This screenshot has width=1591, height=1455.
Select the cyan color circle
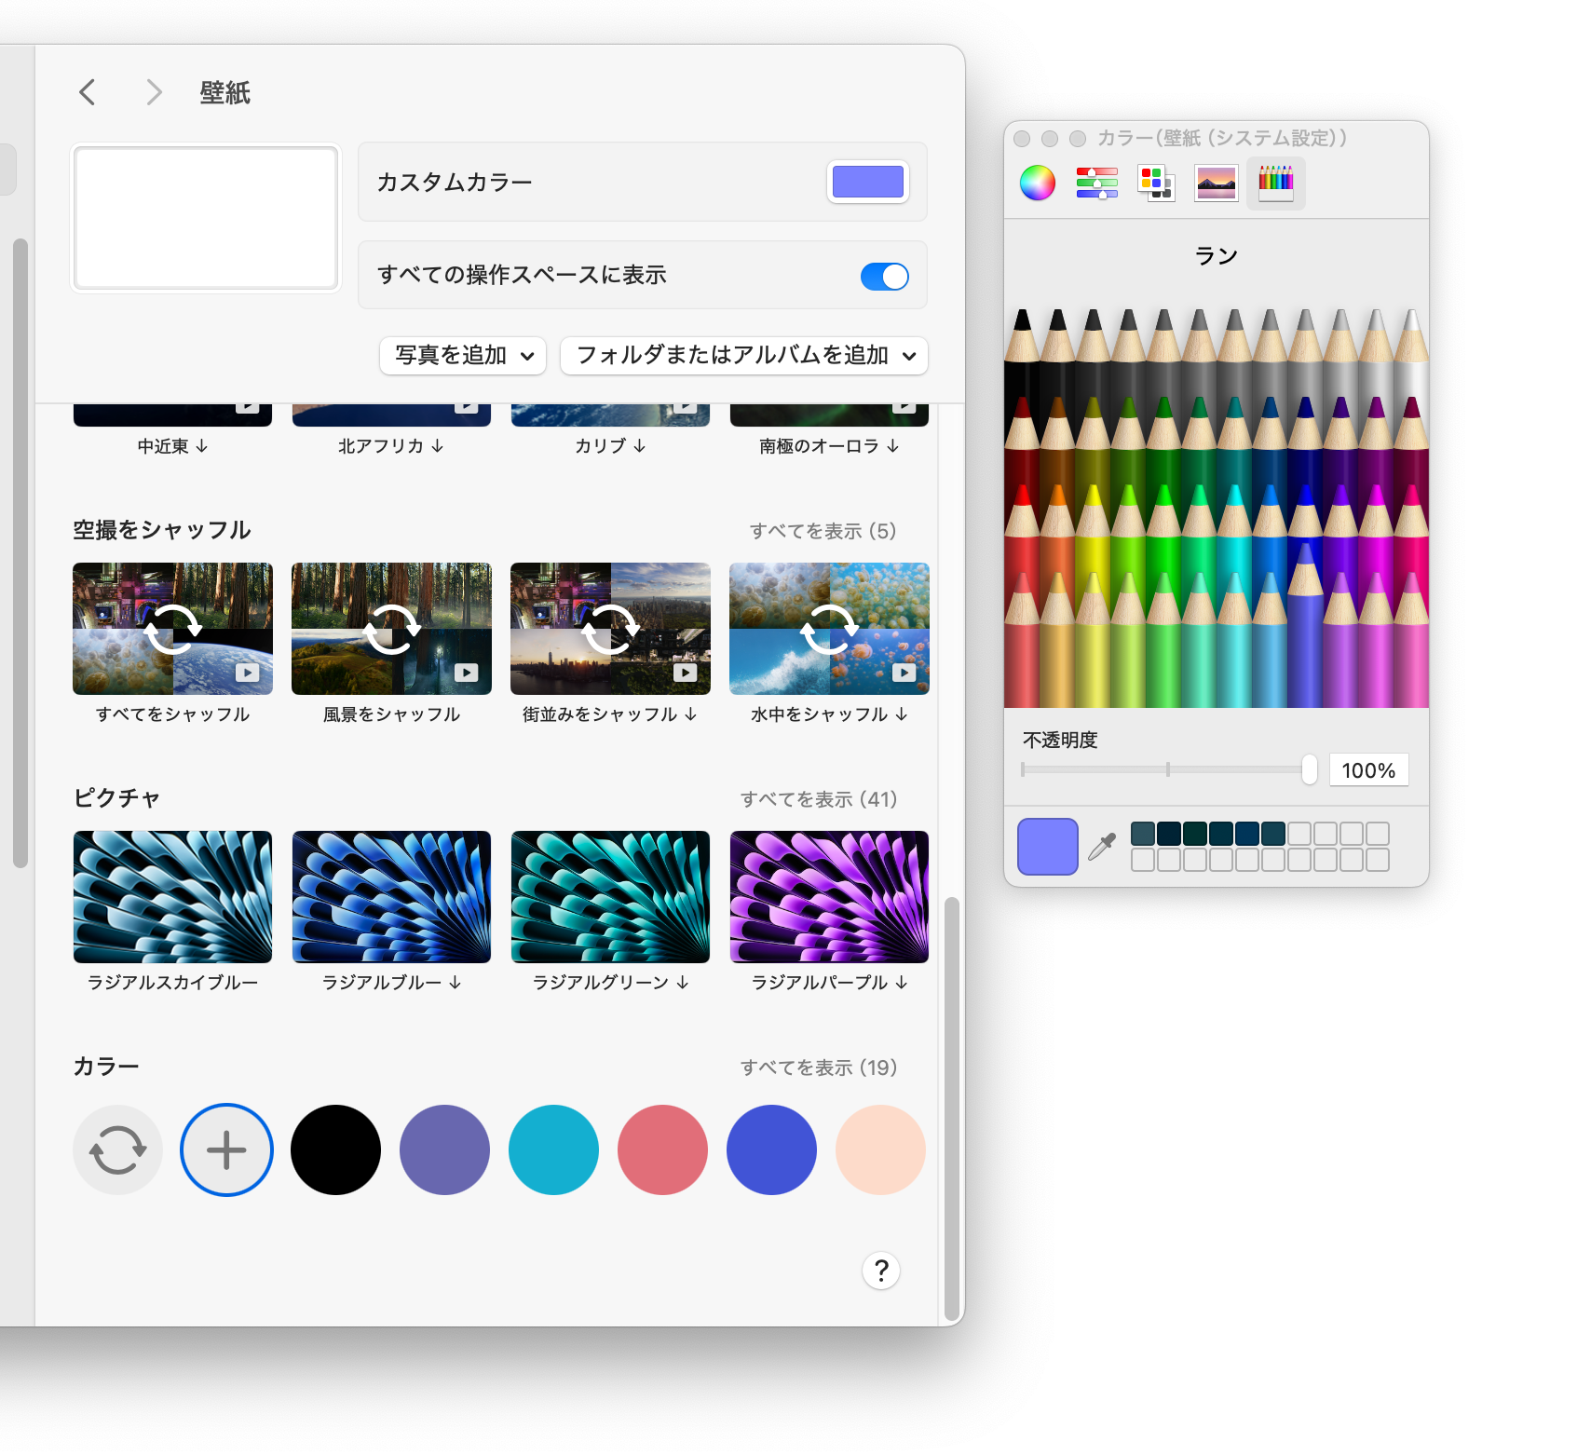pos(553,1150)
